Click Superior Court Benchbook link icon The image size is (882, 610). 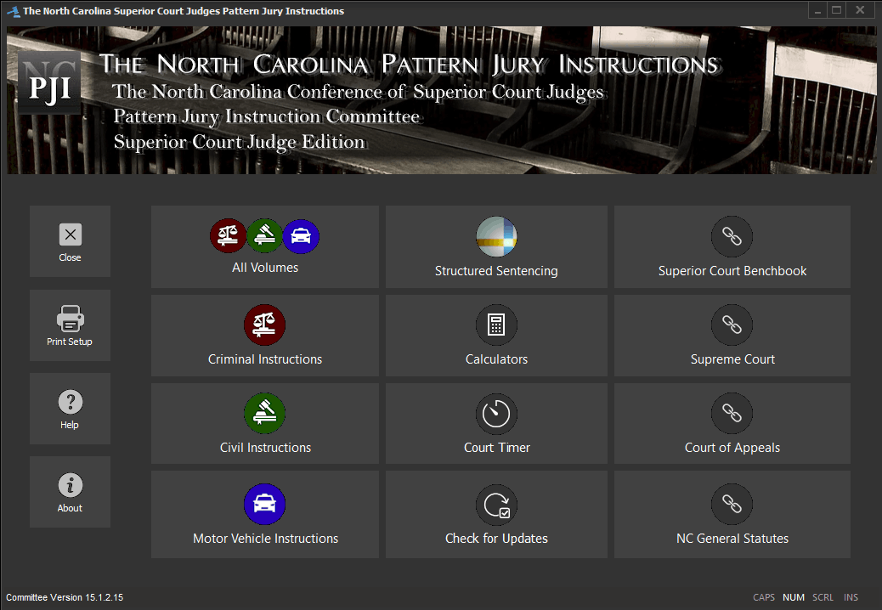732,237
